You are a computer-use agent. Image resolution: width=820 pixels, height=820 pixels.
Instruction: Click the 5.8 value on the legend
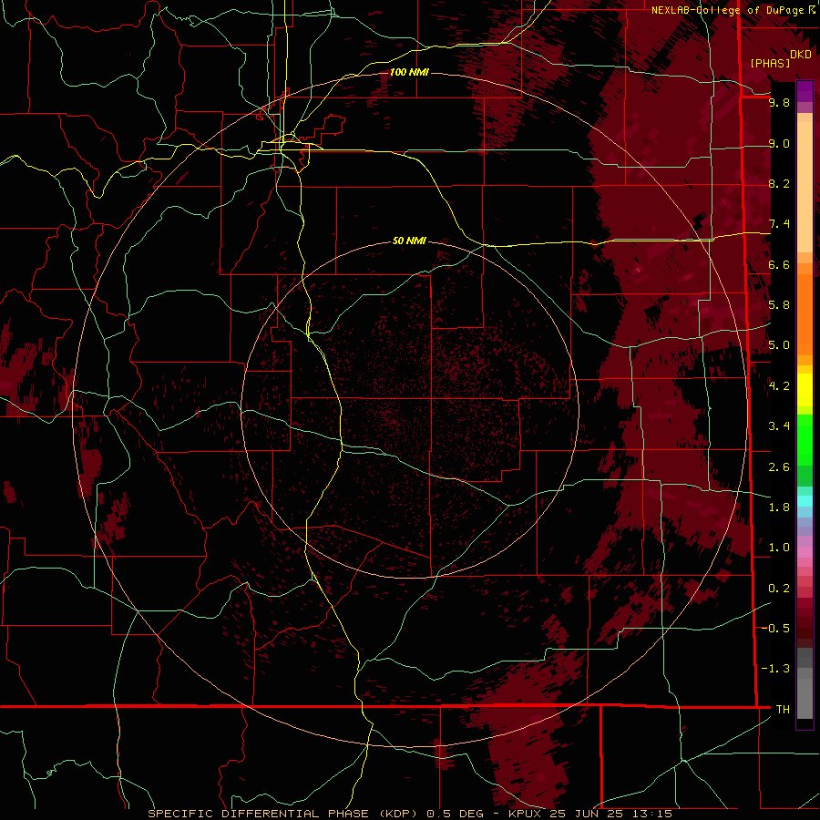pos(779,305)
